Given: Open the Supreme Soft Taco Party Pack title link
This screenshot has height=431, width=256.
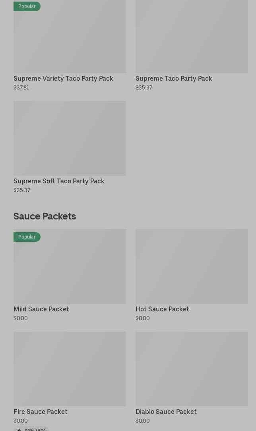Looking at the screenshot, I should click(59, 181).
